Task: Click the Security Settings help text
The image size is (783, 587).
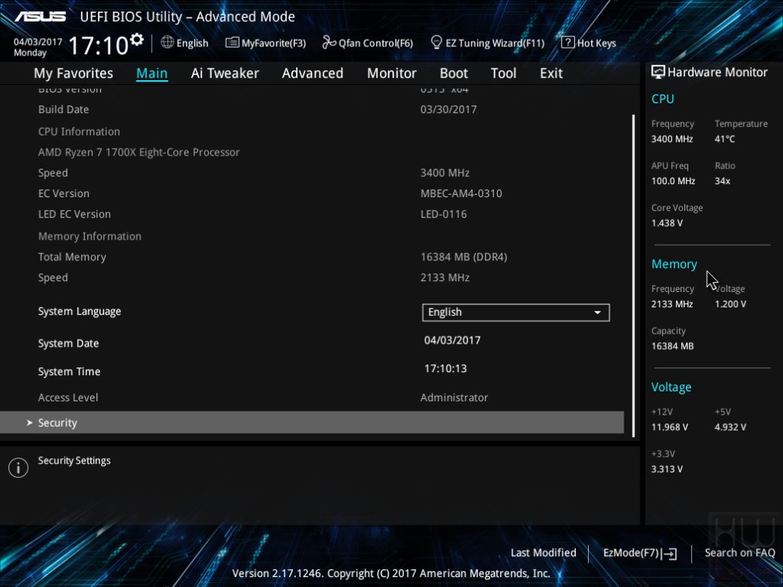Action: [x=75, y=461]
